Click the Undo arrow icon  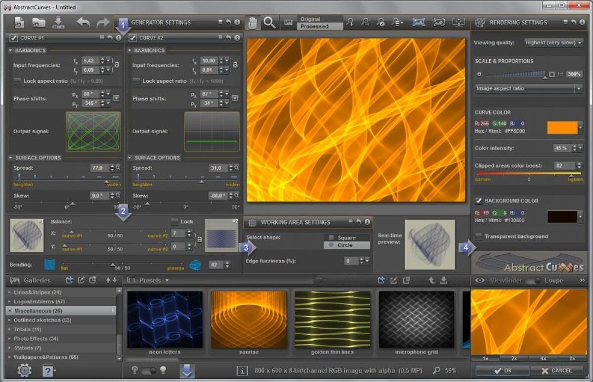point(82,22)
